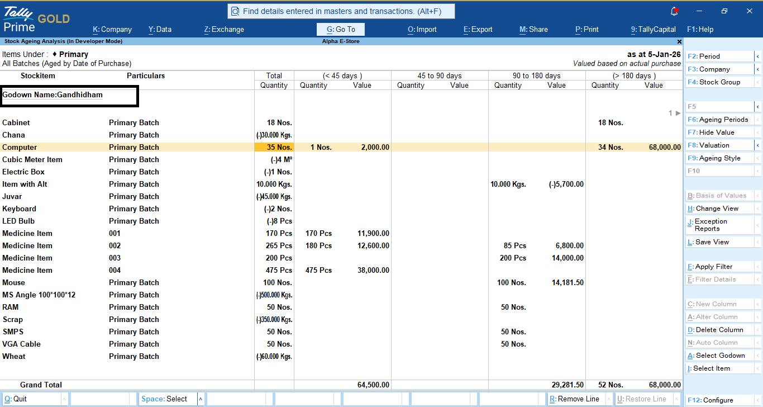Click F9: Ageing Style
Screen dimensions: 763x407
pos(719,158)
